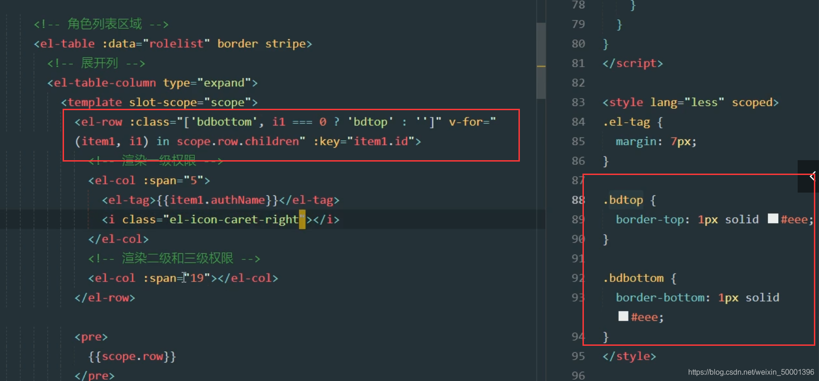
Task: Click the style lang="less" scoped tag
Action: [x=691, y=102]
